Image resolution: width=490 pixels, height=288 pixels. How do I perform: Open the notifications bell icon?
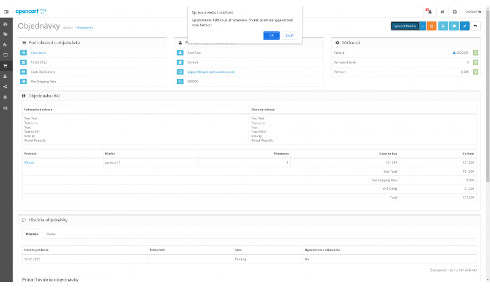(429, 12)
